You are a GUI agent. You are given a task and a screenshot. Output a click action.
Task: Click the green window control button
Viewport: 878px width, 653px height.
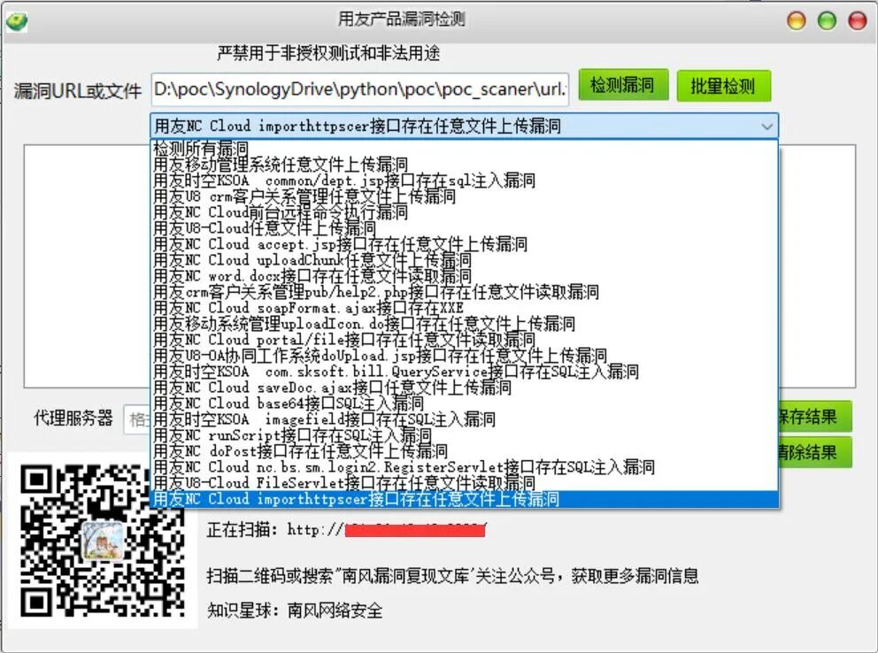(827, 20)
